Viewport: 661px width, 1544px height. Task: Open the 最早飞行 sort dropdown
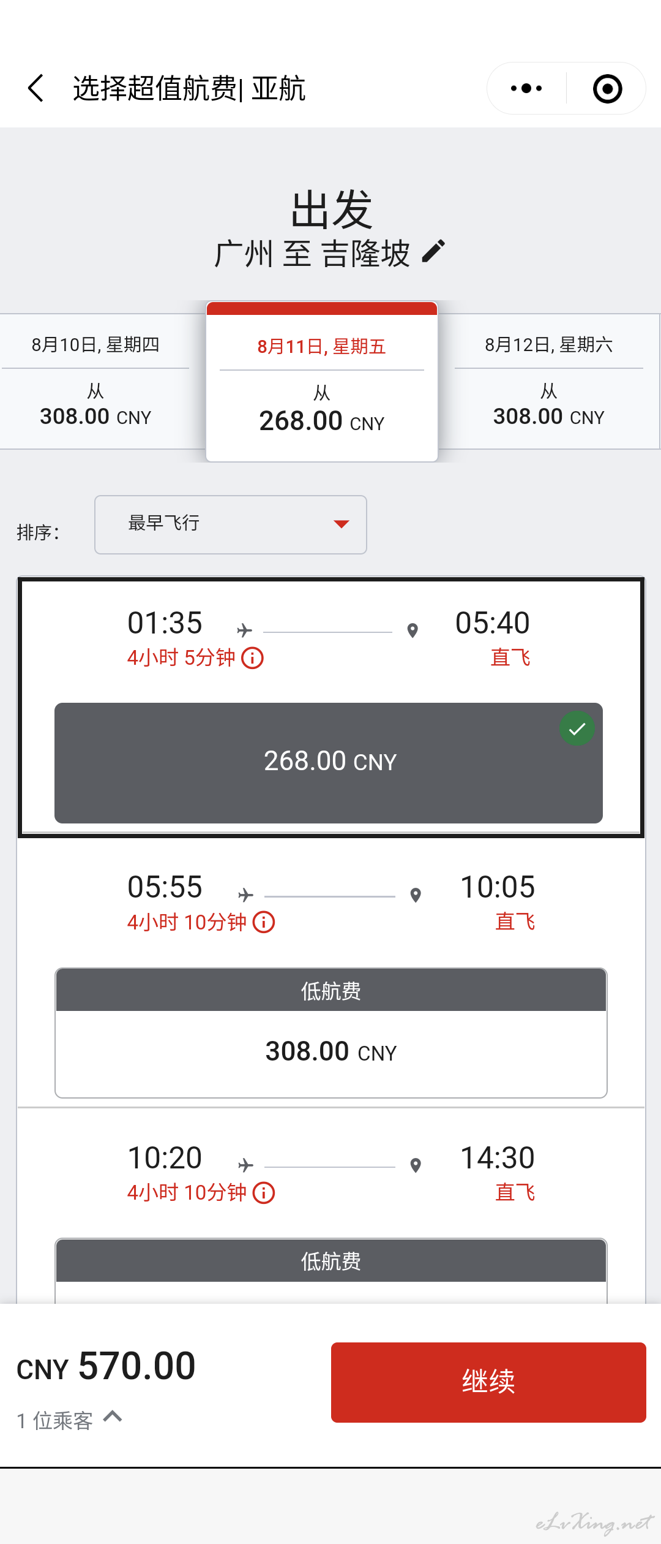point(231,524)
